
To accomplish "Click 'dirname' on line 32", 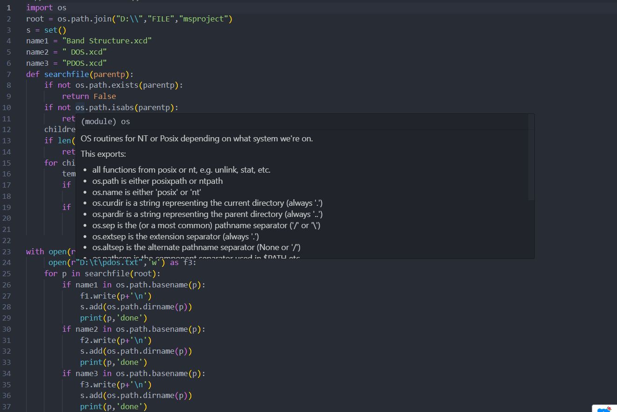I will pyautogui.click(x=159, y=351).
